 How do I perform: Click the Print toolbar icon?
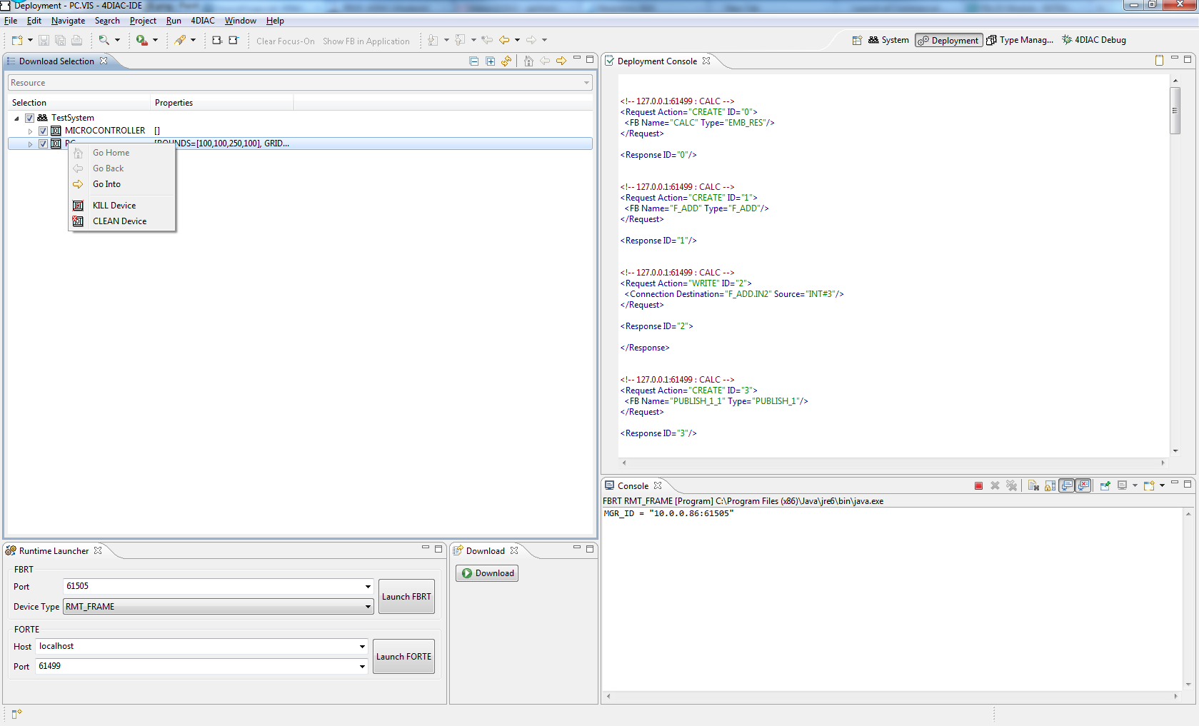(76, 41)
